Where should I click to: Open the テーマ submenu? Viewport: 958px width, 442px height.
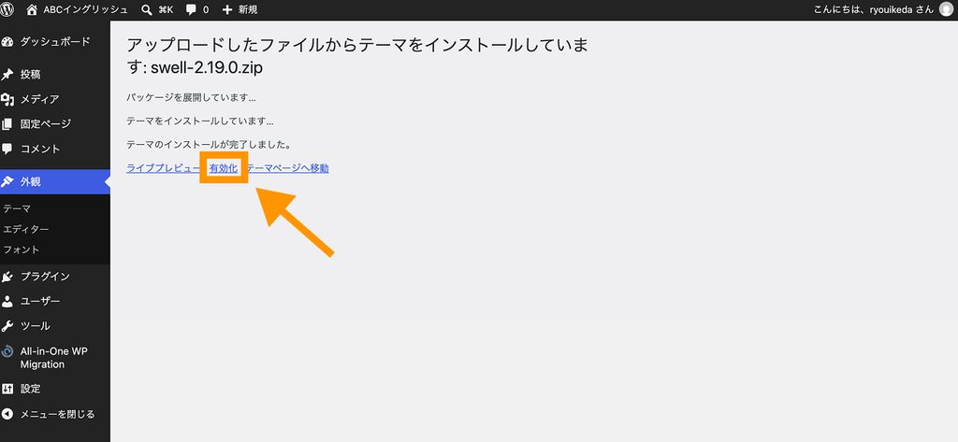17,208
